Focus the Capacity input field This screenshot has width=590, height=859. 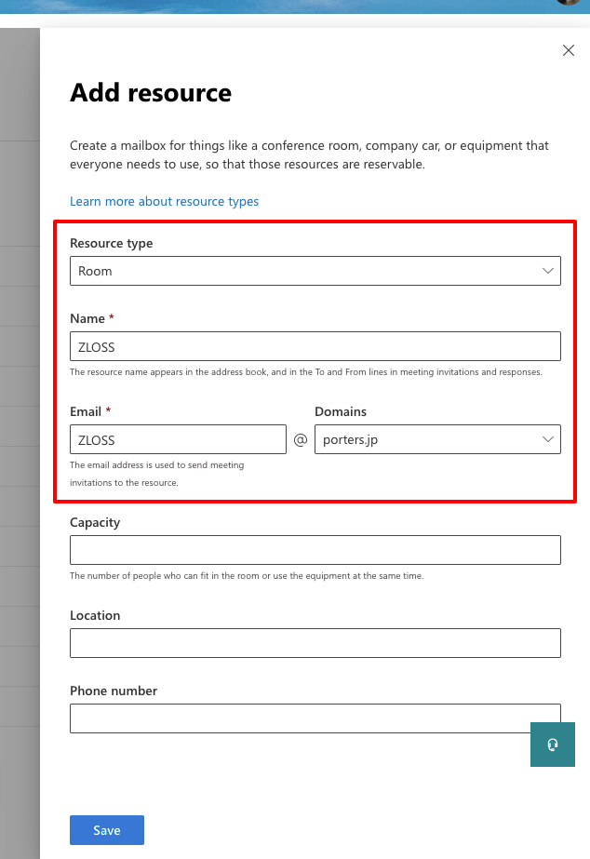coord(315,550)
